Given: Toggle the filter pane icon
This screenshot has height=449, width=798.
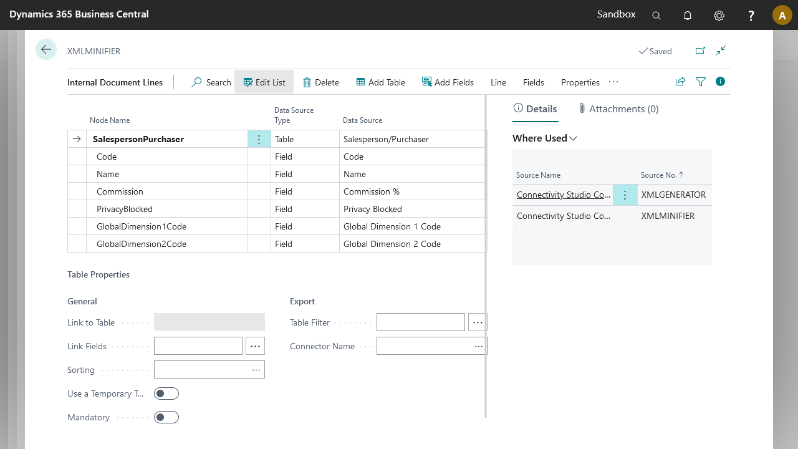Looking at the screenshot, I should click(x=701, y=82).
